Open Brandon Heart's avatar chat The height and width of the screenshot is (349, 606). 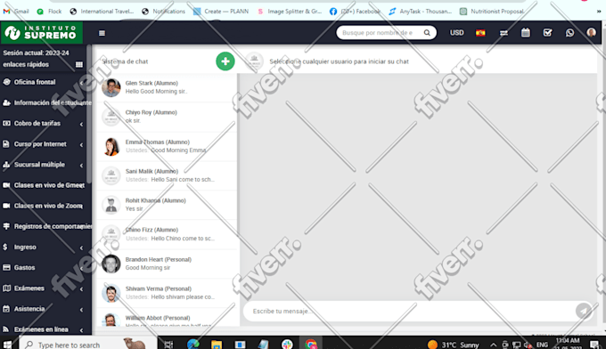[111, 264]
